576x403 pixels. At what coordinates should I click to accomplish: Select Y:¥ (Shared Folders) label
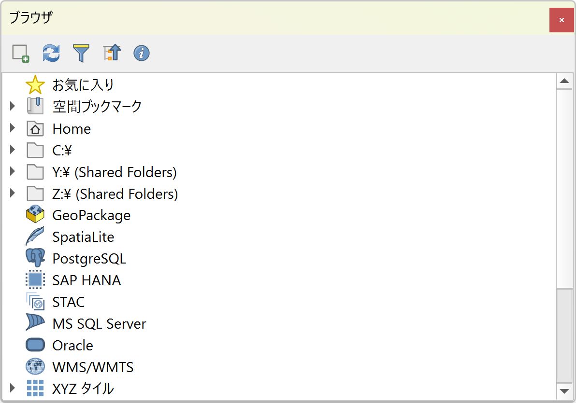pyautogui.click(x=115, y=172)
